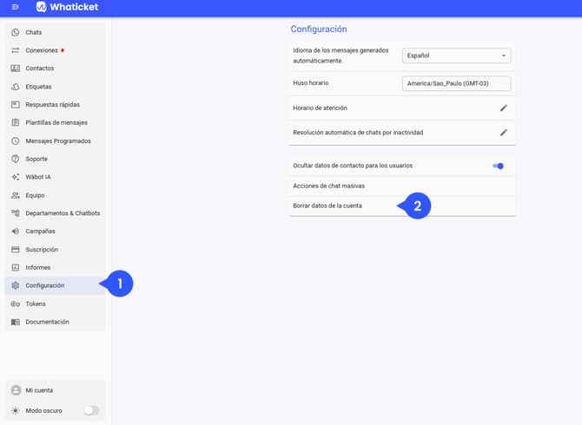Image resolution: width=582 pixels, height=425 pixels.
Task: Click the Whaticket brand name text
Action: (x=74, y=7)
